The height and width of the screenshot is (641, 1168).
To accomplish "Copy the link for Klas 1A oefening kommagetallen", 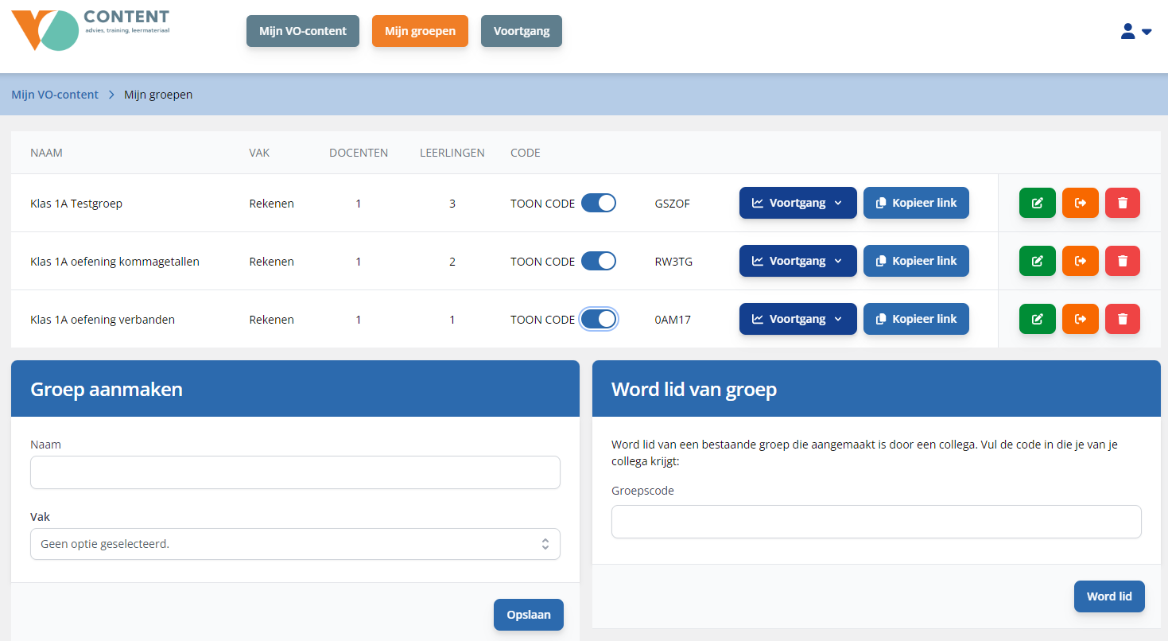I will coord(916,261).
